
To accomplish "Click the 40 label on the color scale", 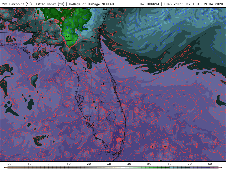I will (x=129, y=164).
